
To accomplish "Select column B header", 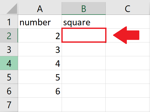I will (x=84, y=8).
